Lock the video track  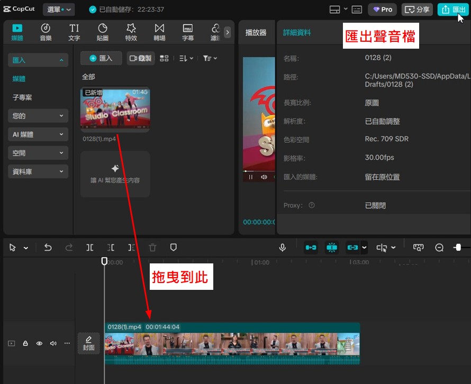tap(25, 343)
